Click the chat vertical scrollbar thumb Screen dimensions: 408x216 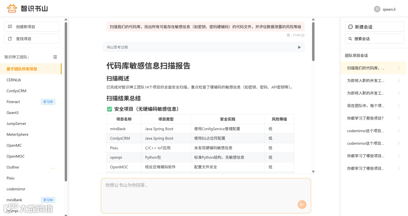[313, 41]
